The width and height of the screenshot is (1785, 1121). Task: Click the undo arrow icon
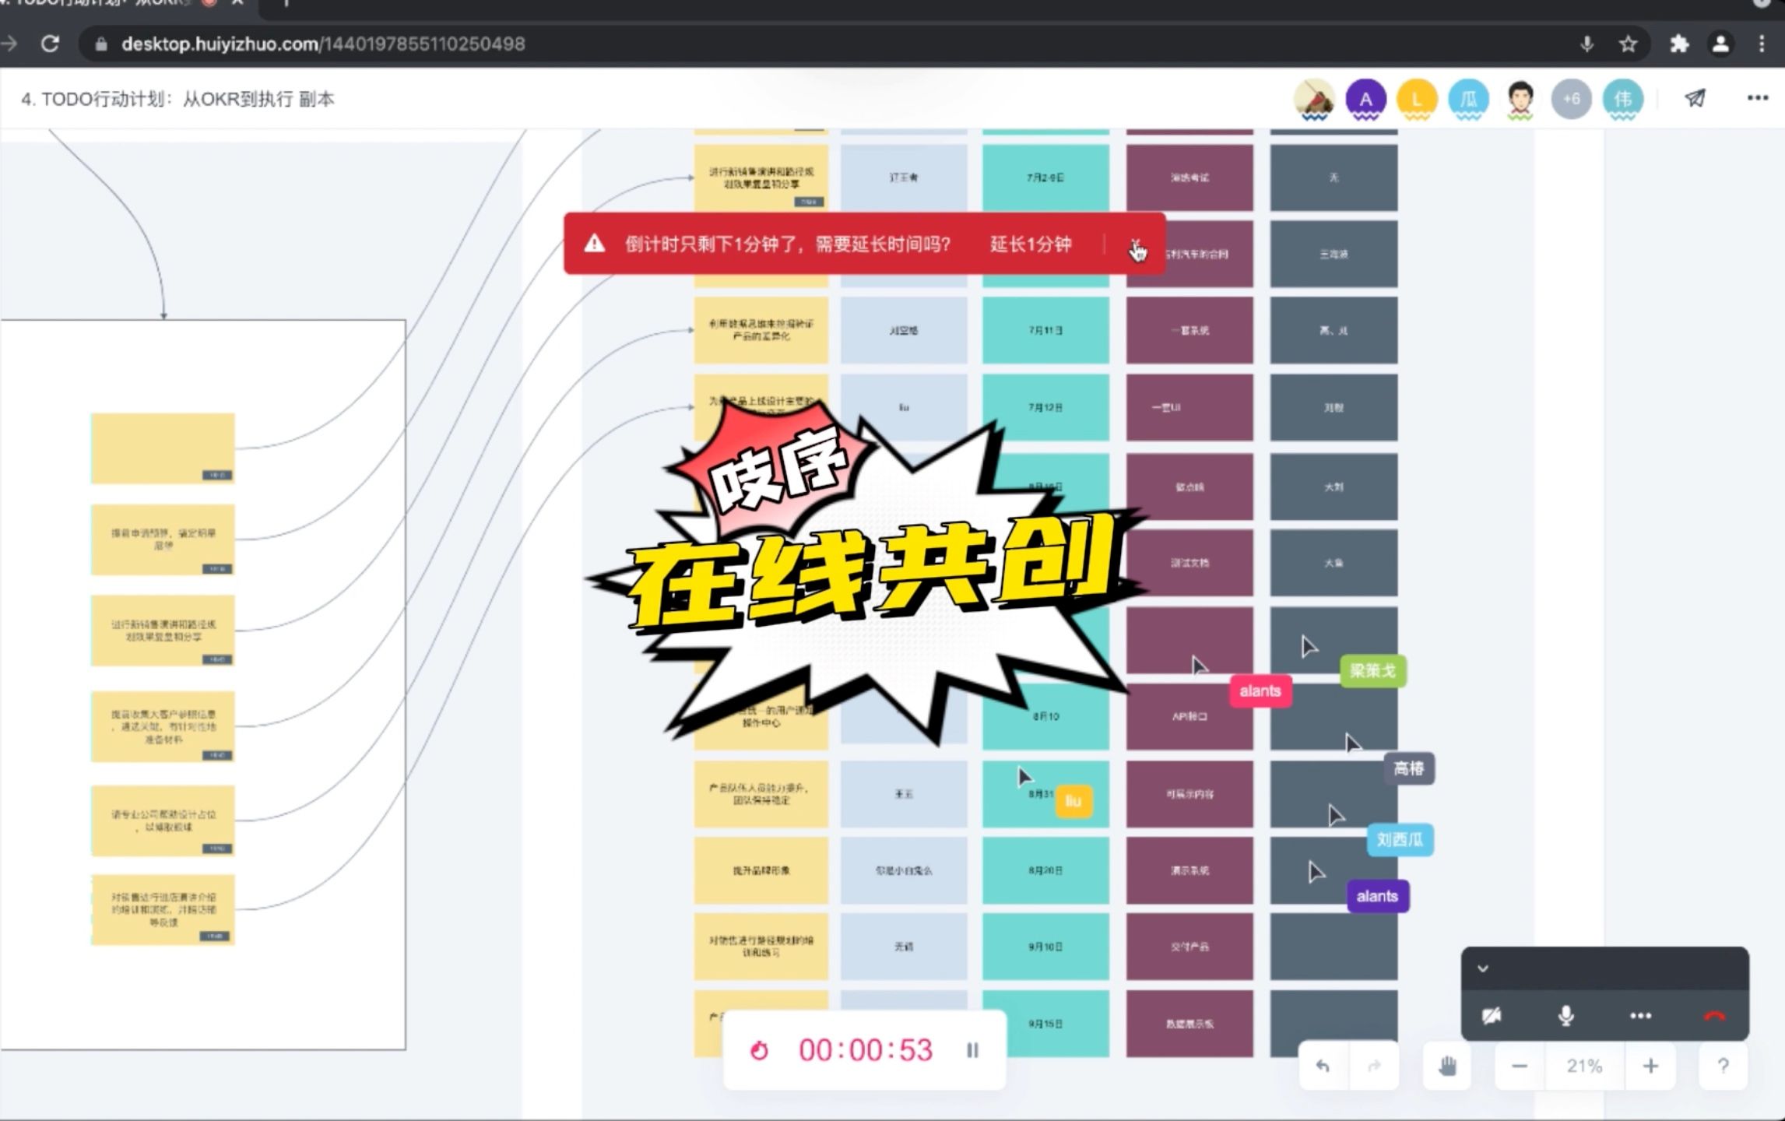pos(1323,1064)
